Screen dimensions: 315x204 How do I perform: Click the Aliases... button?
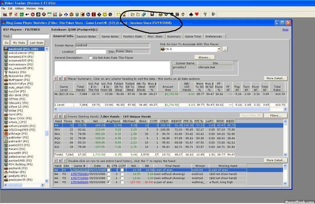point(204,57)
